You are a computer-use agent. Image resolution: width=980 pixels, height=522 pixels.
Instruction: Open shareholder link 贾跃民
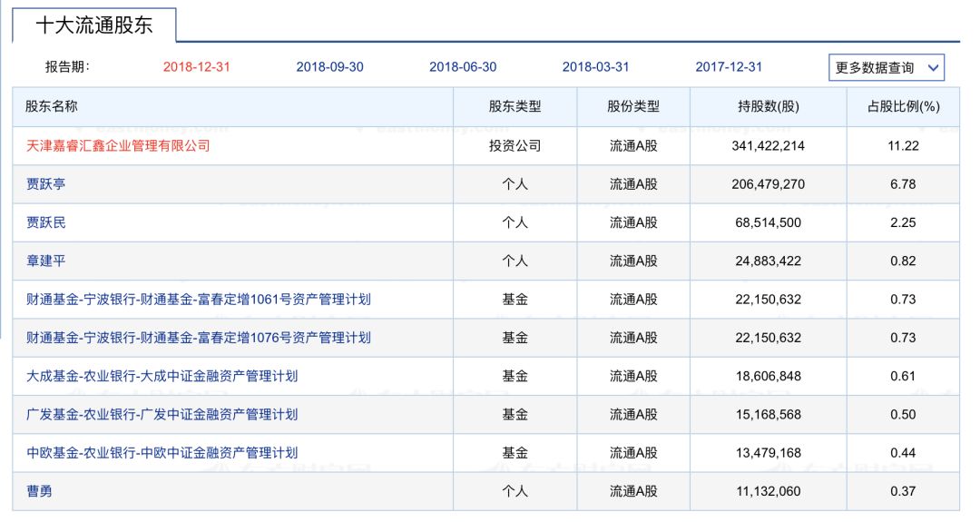pos(45,222)
